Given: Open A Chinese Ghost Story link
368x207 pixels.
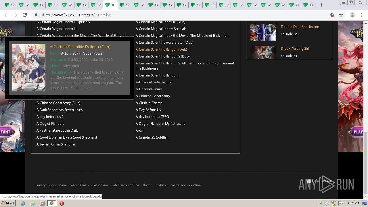Looking at the screenshot, I should 153,96.
